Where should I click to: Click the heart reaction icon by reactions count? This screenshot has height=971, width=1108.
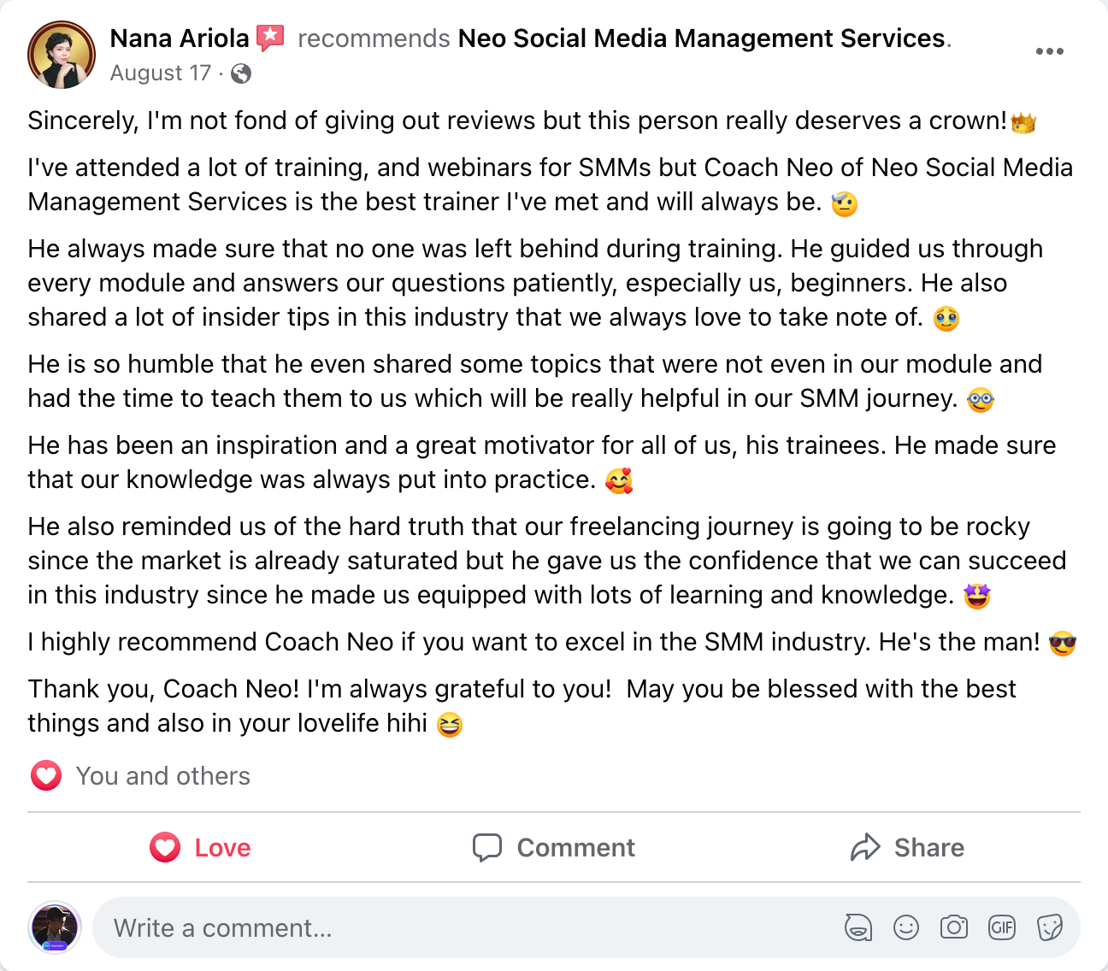pyautogui.click(x=46, y=776)
